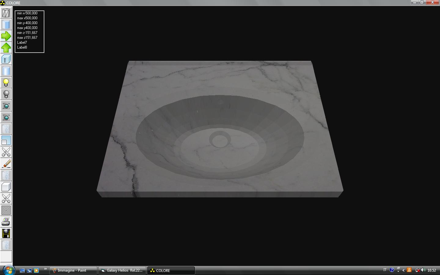Click the COLORE window title icon
The height and width of the screenshot is (275, 440).
point(3,3)
